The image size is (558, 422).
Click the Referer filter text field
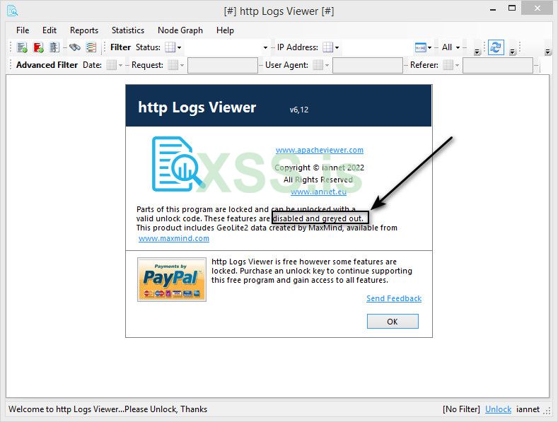point(498,65)
